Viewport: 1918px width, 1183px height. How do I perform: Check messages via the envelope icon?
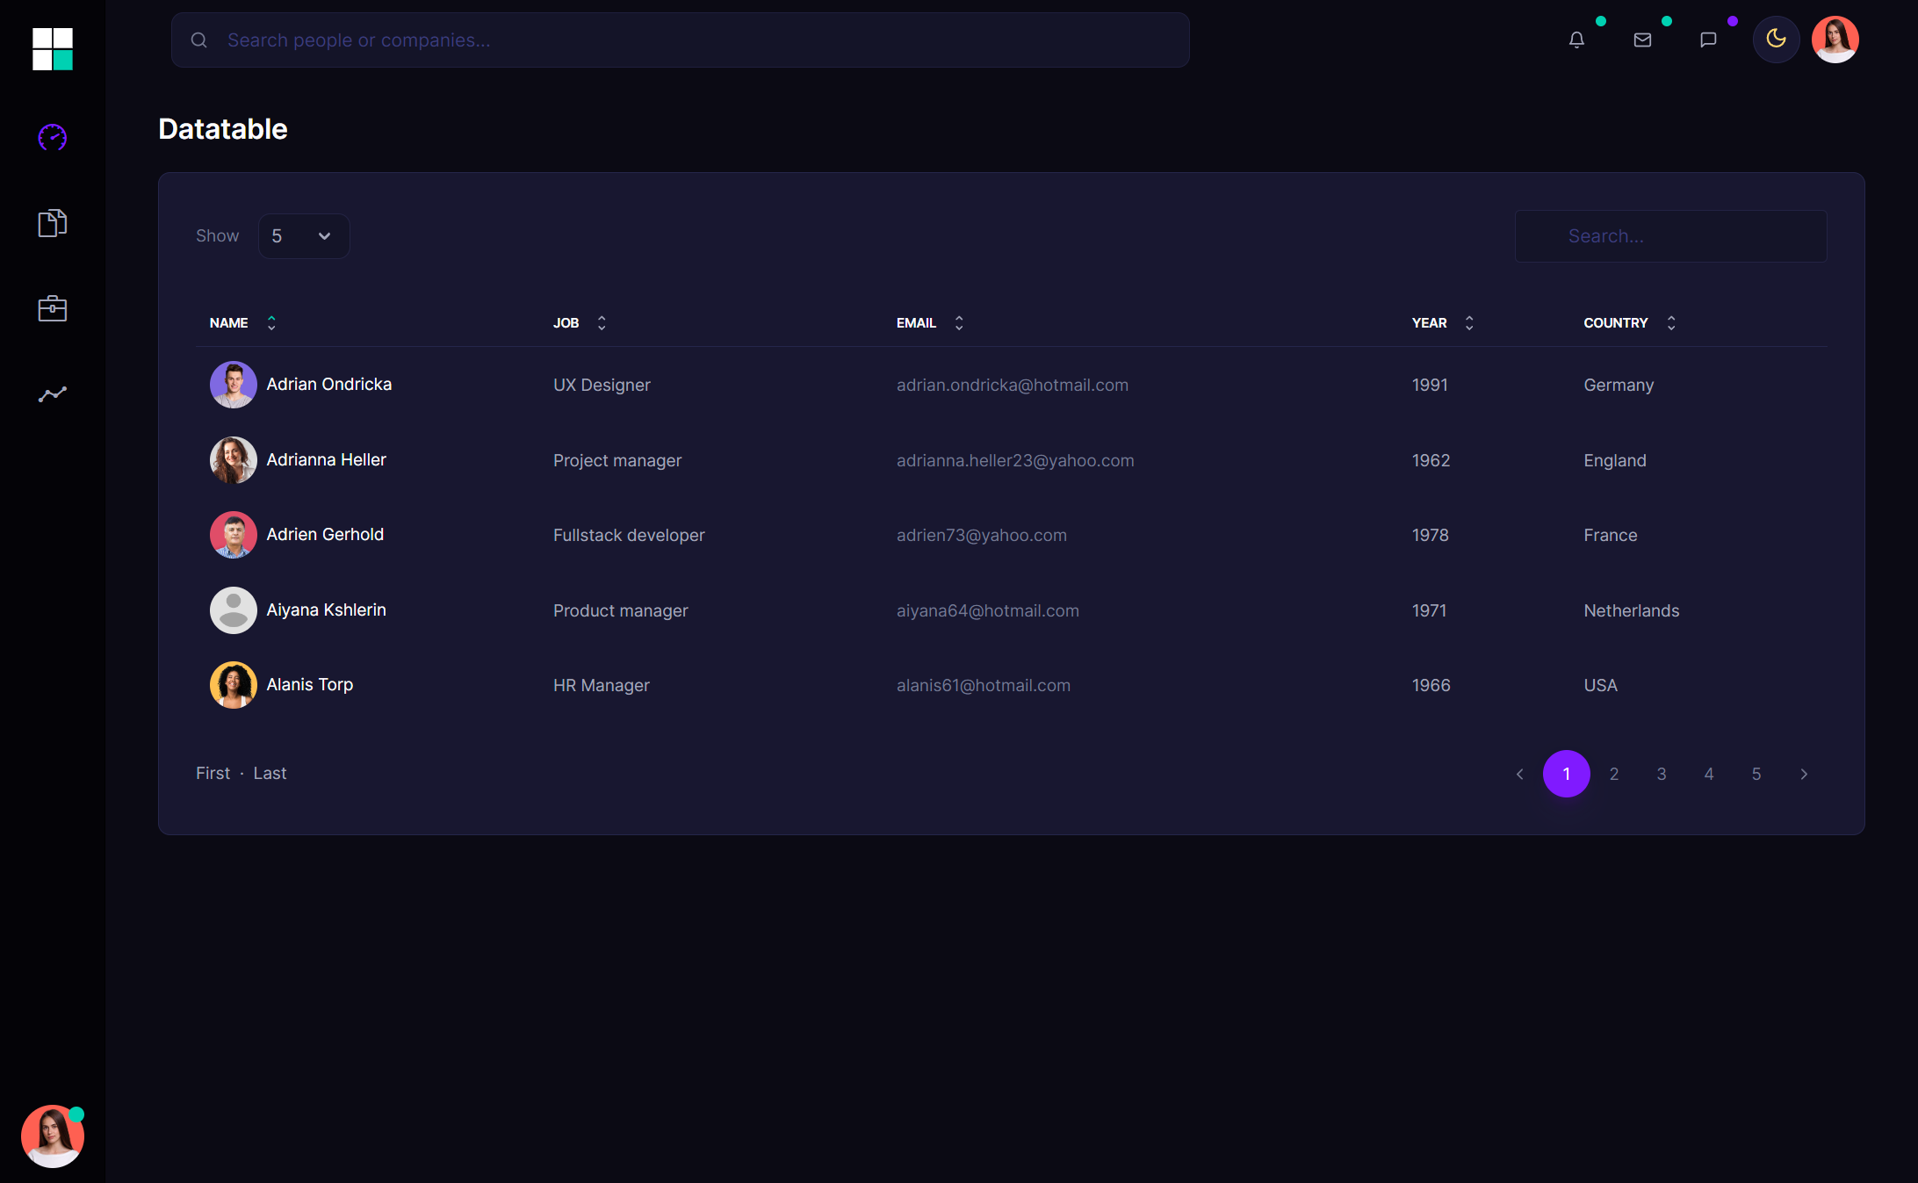(x=1642, y=40)
